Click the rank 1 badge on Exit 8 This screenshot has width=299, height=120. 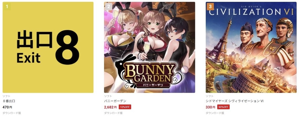point(7,7)
